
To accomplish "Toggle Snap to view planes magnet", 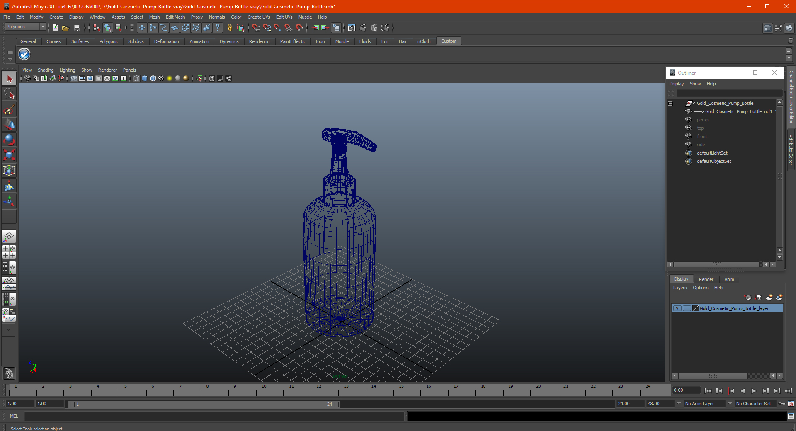I will (289, 28).
